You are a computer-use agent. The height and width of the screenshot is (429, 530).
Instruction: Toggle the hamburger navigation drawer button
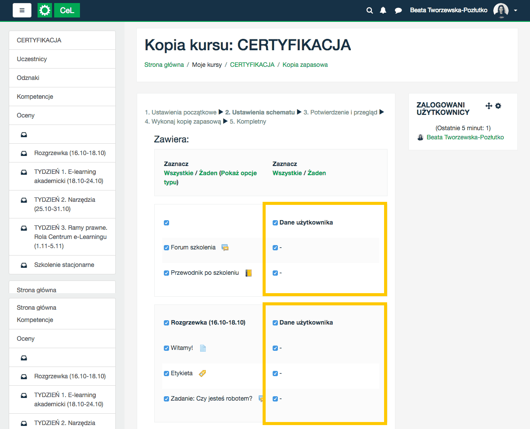(x=22, y=10)
